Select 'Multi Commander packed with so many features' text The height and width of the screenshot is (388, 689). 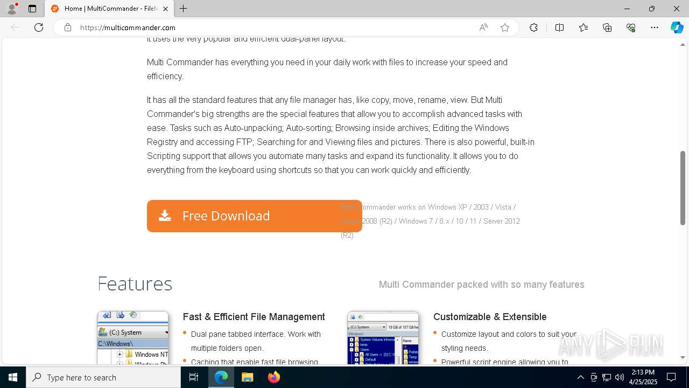click(x=482, y=285)
